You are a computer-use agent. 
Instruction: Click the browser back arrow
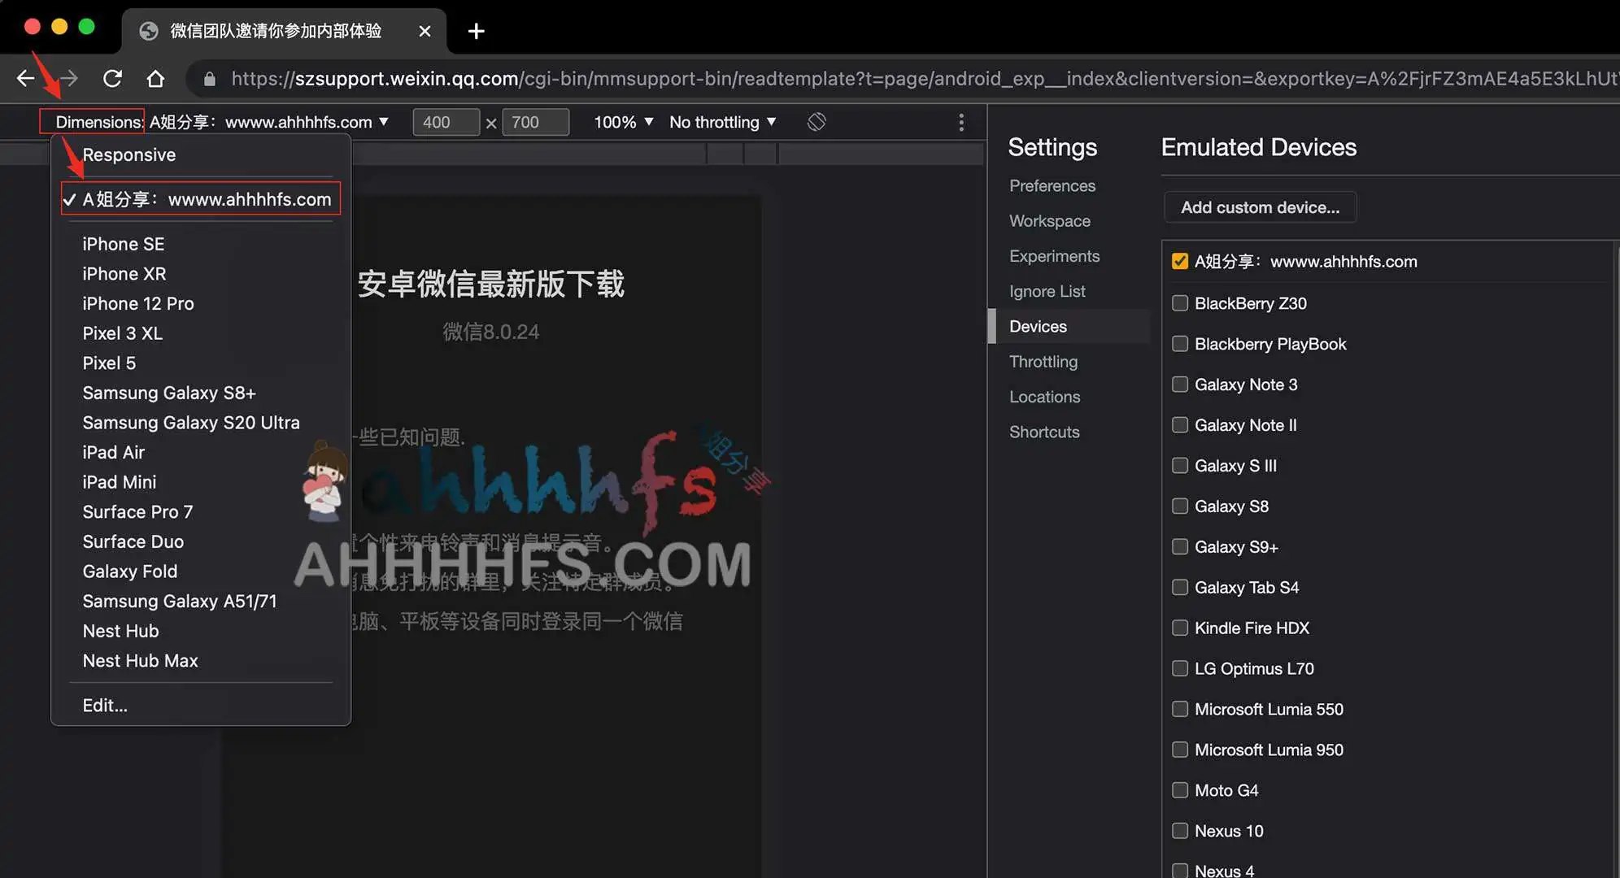[x=24, y=78]
